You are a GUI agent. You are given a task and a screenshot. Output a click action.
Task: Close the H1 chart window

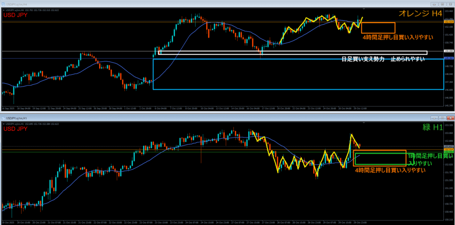pos(450,118)
